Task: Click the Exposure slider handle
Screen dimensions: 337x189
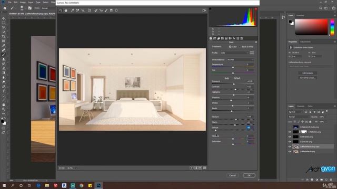Action: coord(234,84)
